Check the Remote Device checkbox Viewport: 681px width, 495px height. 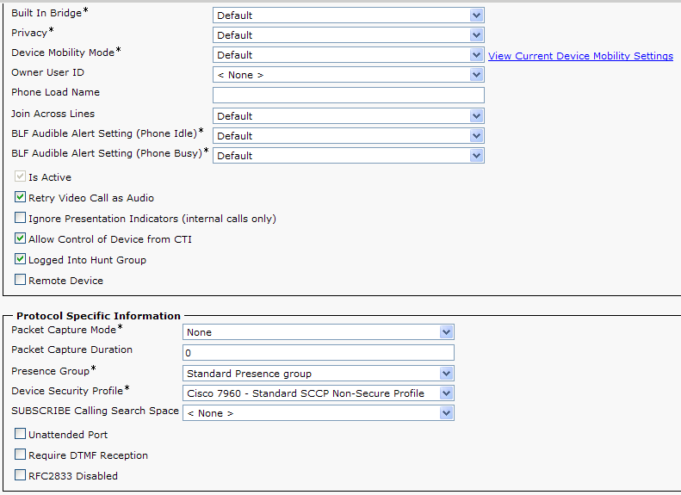21,281
